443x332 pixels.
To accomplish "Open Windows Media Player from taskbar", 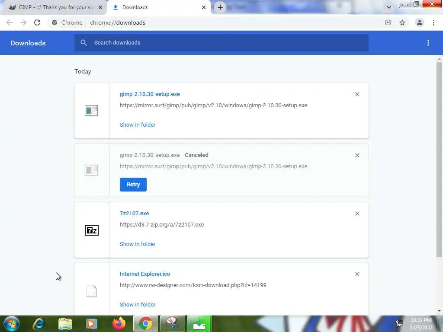I will pyautogui.click(x=91, y=324).
